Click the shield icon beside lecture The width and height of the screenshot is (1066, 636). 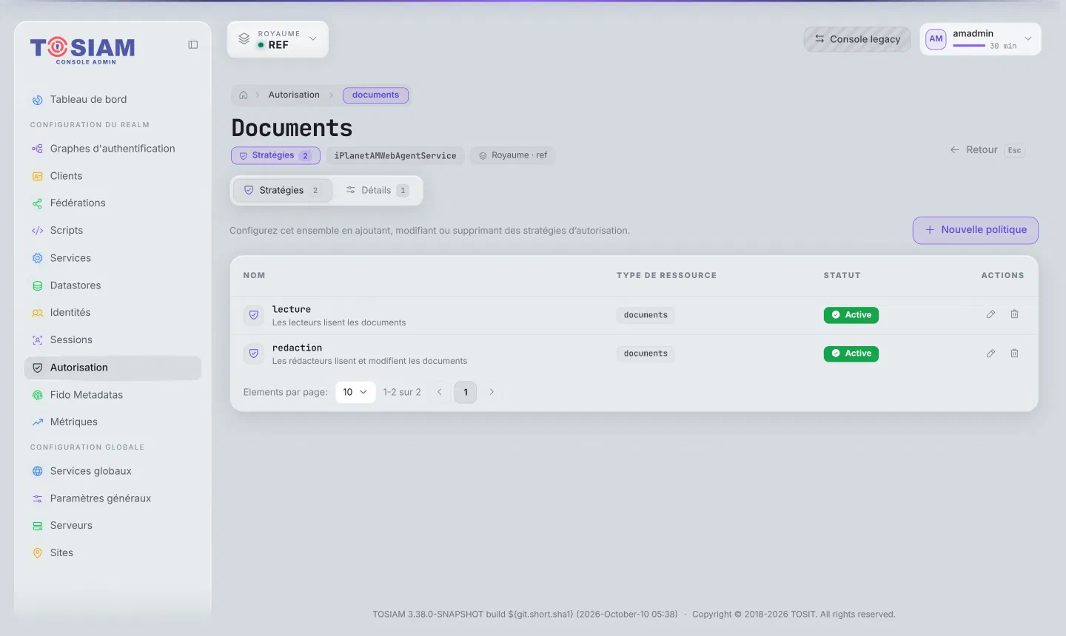254,315
